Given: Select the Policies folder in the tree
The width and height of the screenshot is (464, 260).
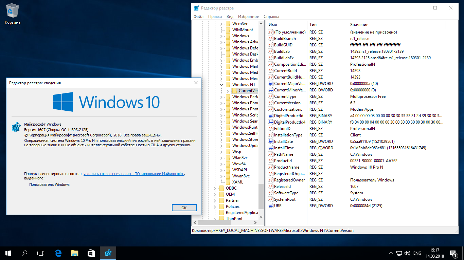Looking at the screenshot, I should tap(232, 207).
